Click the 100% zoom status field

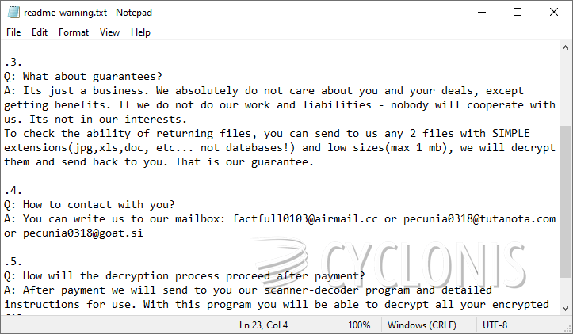359,325
